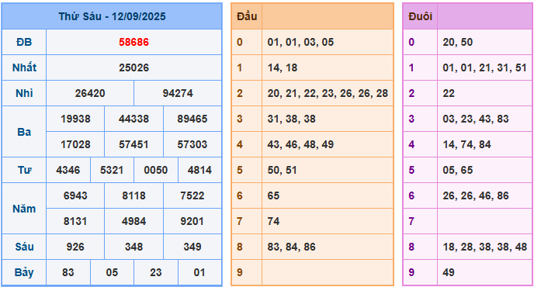Click the Năm row label

pyautogui.click(x=24, y=209)
